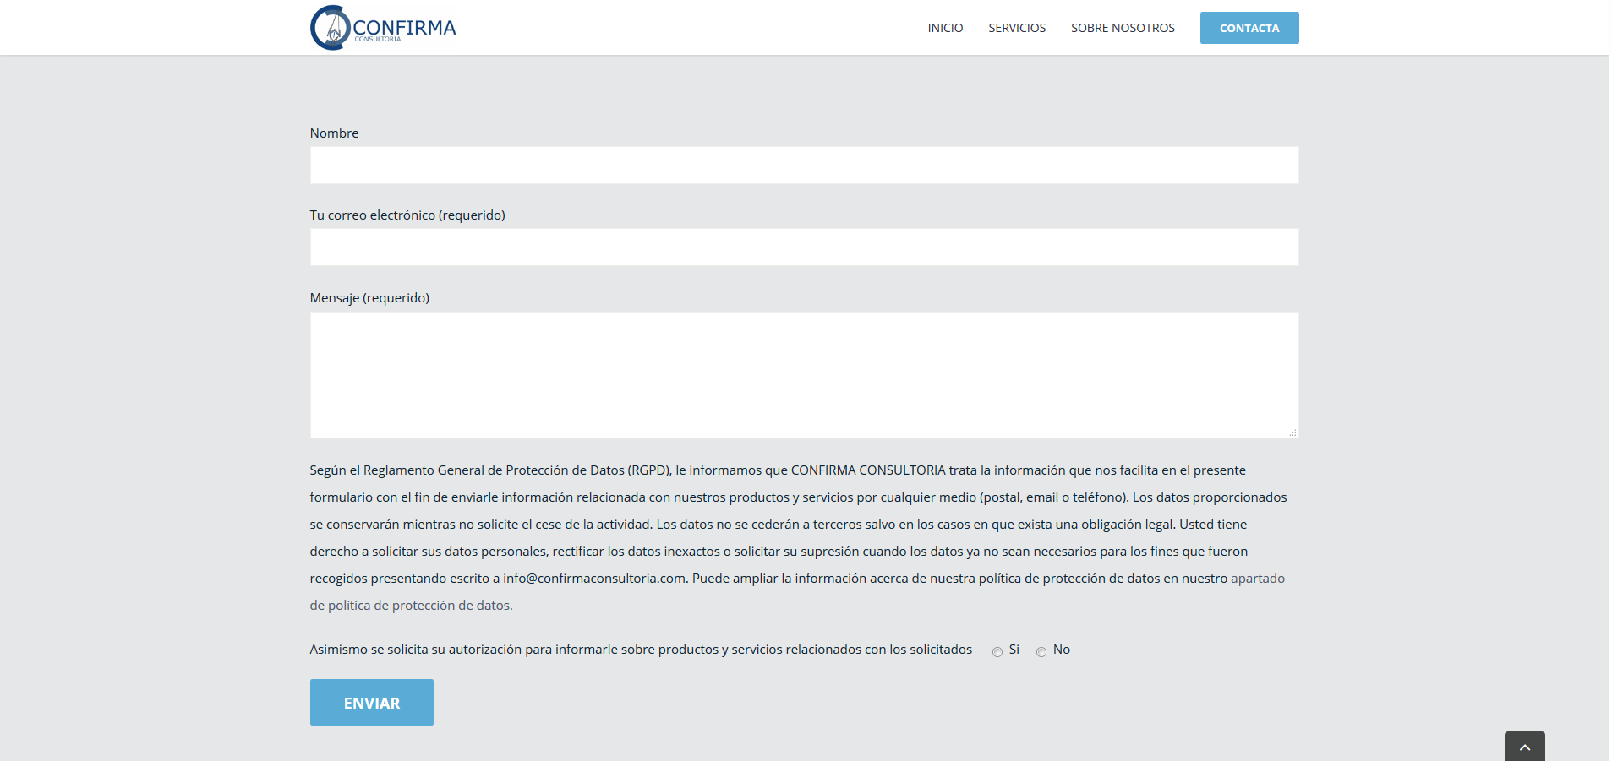Click inside the Mensaje text area
1623x761 pixels.
pyautogui.click(x=804, y=375)
